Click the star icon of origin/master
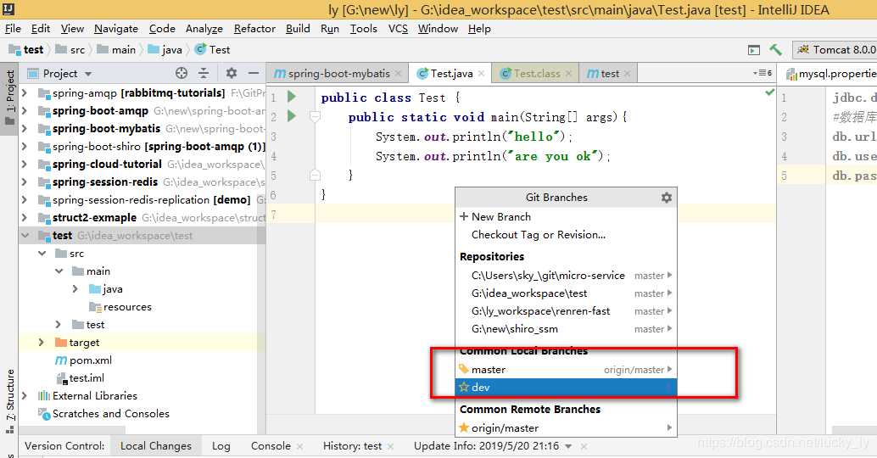Screen dimensions: 877x458 464,427
